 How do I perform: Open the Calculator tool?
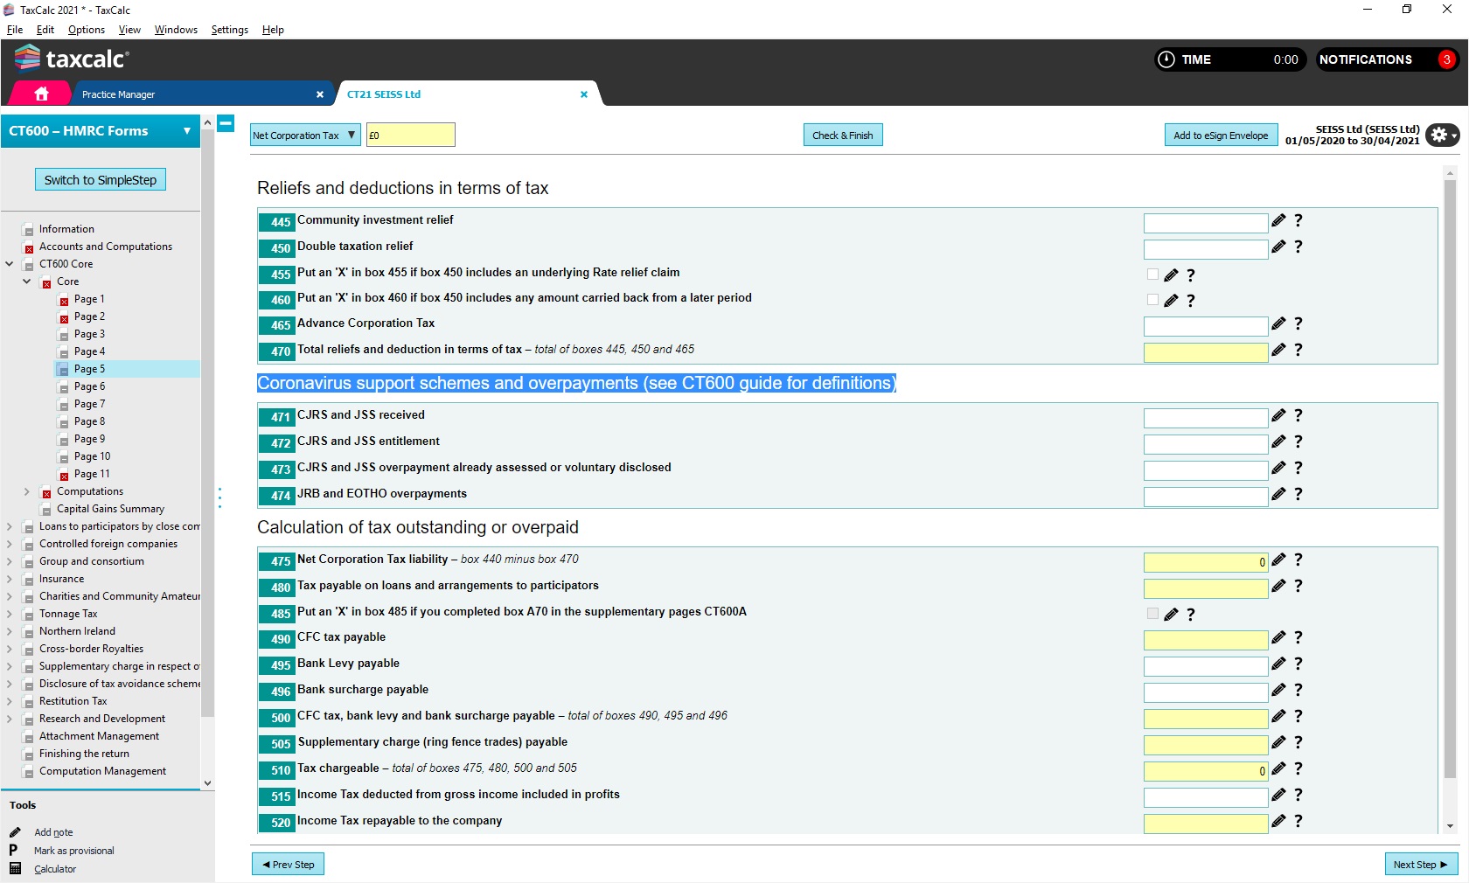54,869
